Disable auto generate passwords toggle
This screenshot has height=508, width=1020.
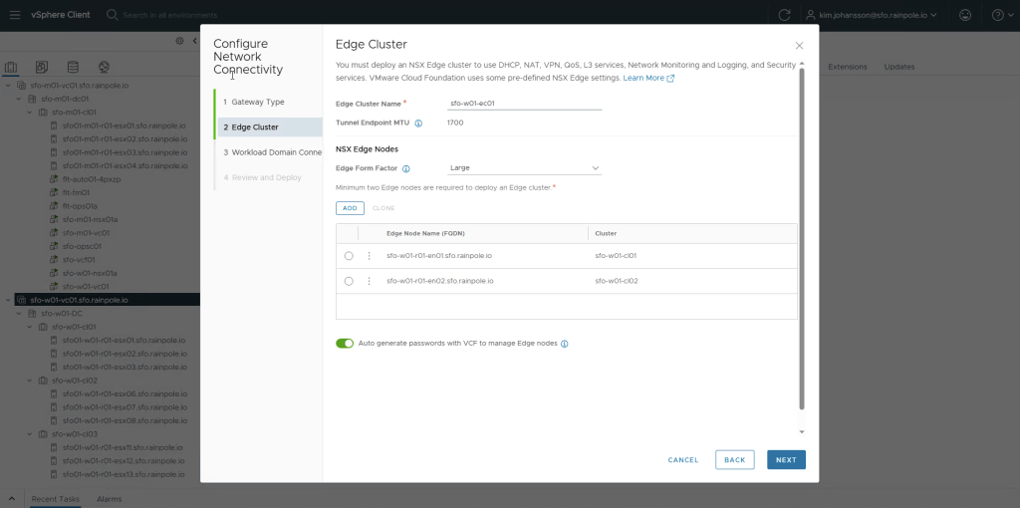[345, 344]
